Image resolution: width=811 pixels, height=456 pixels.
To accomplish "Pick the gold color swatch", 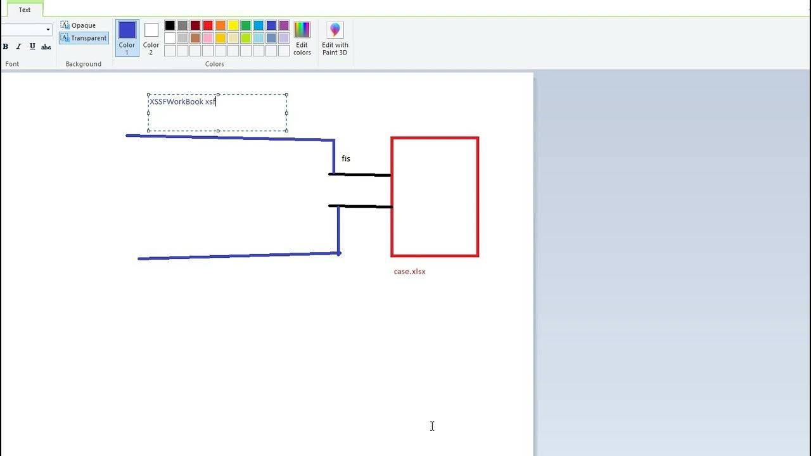I will (x=220, y=38).
